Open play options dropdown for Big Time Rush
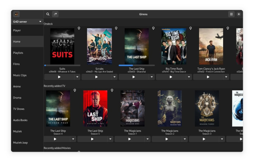Screen dimensions: 254x164 click(189, 77)
